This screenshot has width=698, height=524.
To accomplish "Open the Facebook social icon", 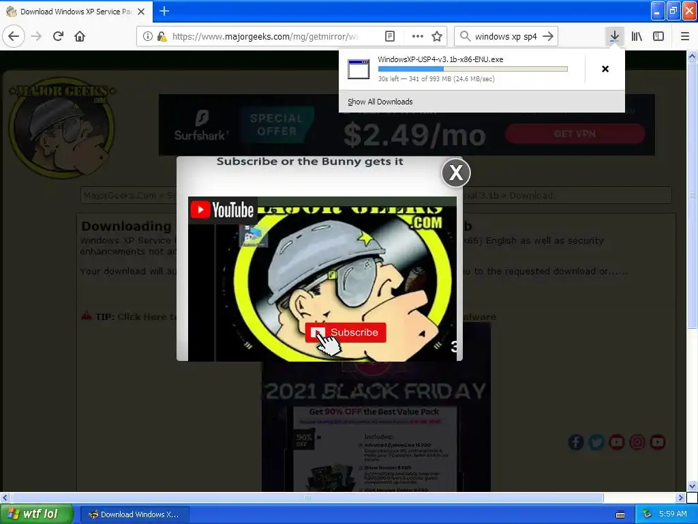I will point(575,442).
